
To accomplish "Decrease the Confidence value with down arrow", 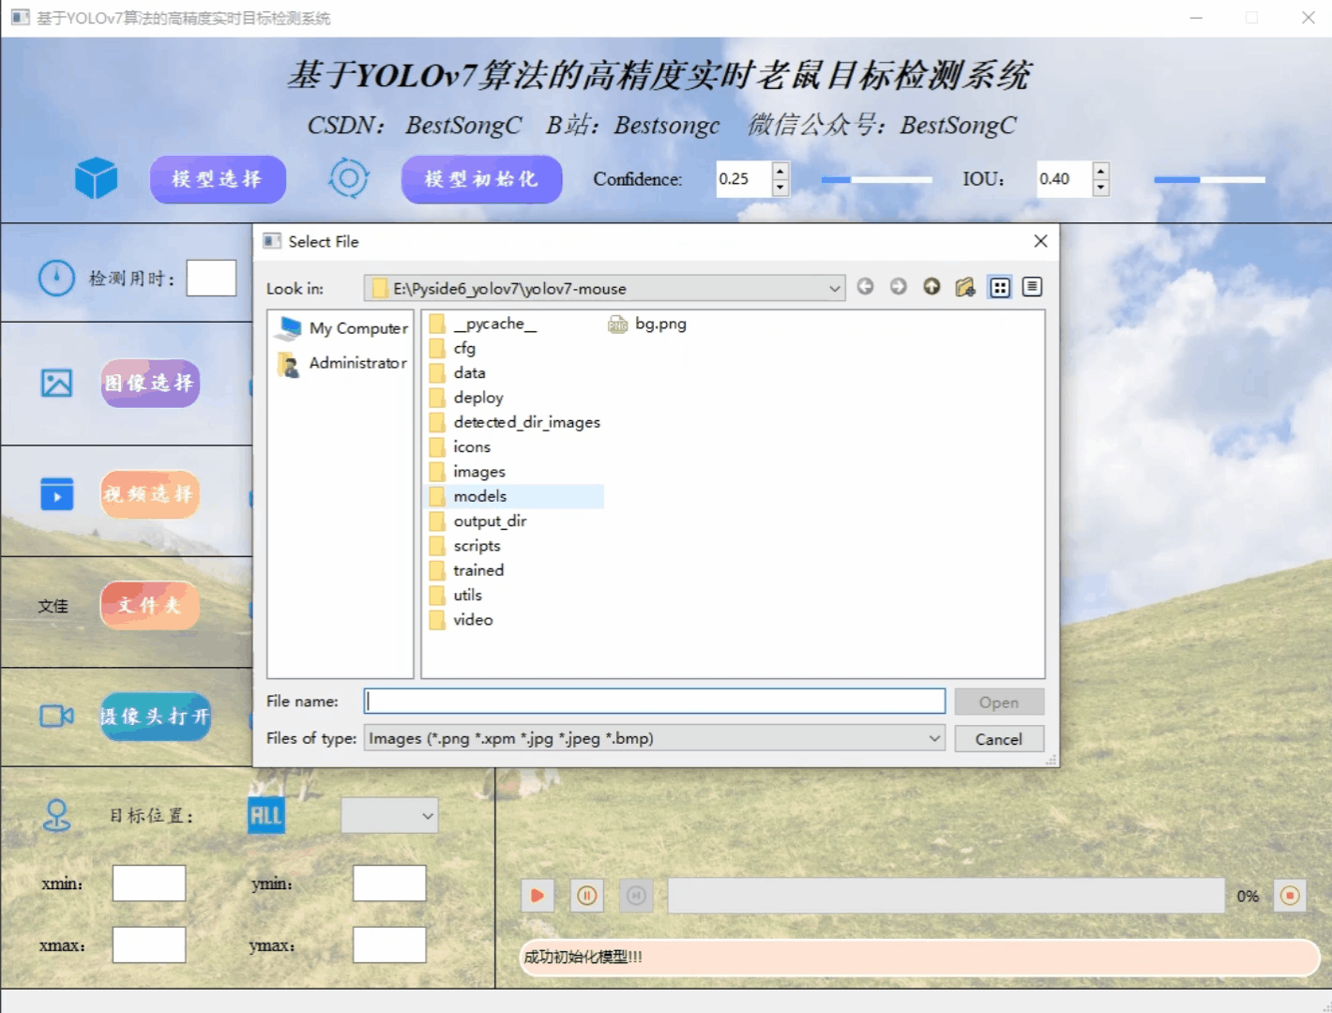I will click(780, 188).
